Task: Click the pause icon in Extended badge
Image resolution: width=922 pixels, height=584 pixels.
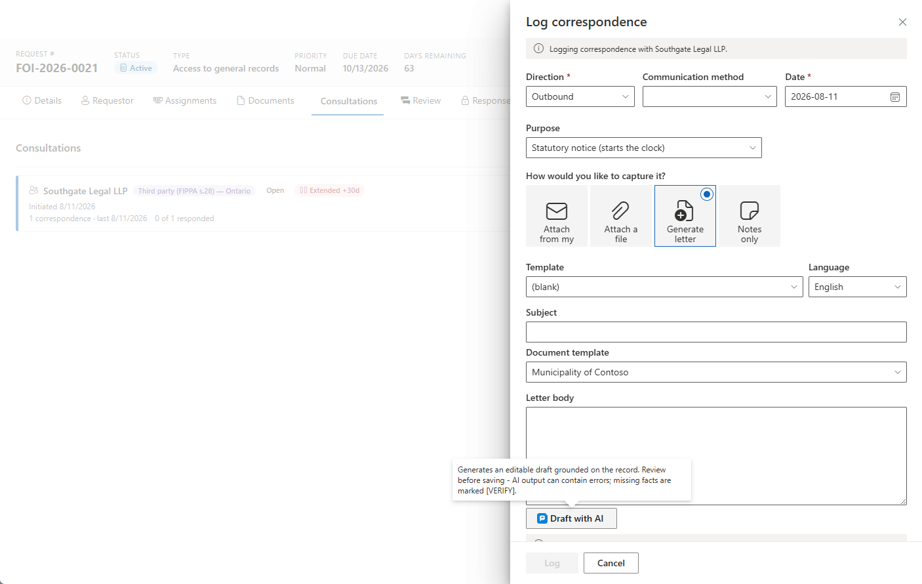Action: tap(304, 190)
